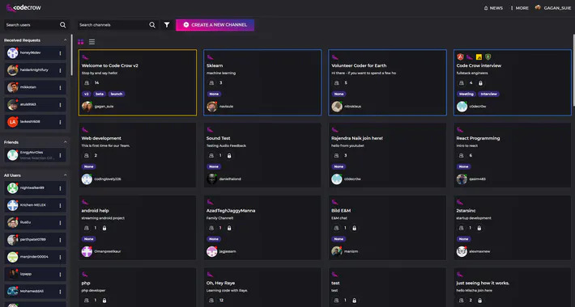Click the Angular icon on Code Crow interview
Viewport: 575px width, 307px height.
click(460, 57)
